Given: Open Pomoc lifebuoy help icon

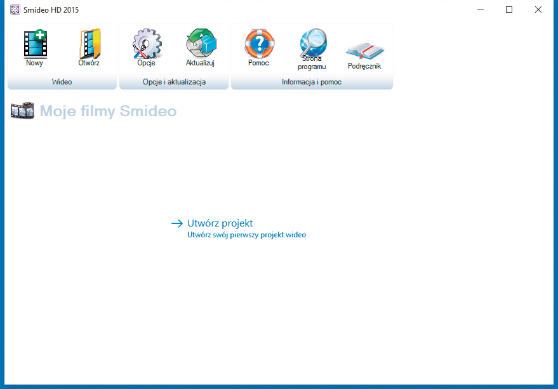Looking at the screenshot, I should [259, 44].
